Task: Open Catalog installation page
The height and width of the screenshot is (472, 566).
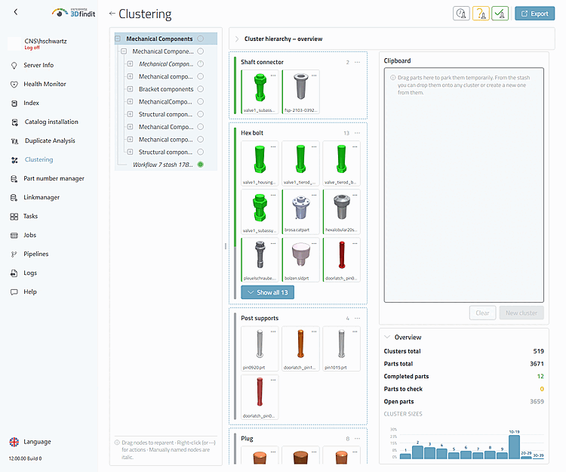Action: tap(51, 122)
